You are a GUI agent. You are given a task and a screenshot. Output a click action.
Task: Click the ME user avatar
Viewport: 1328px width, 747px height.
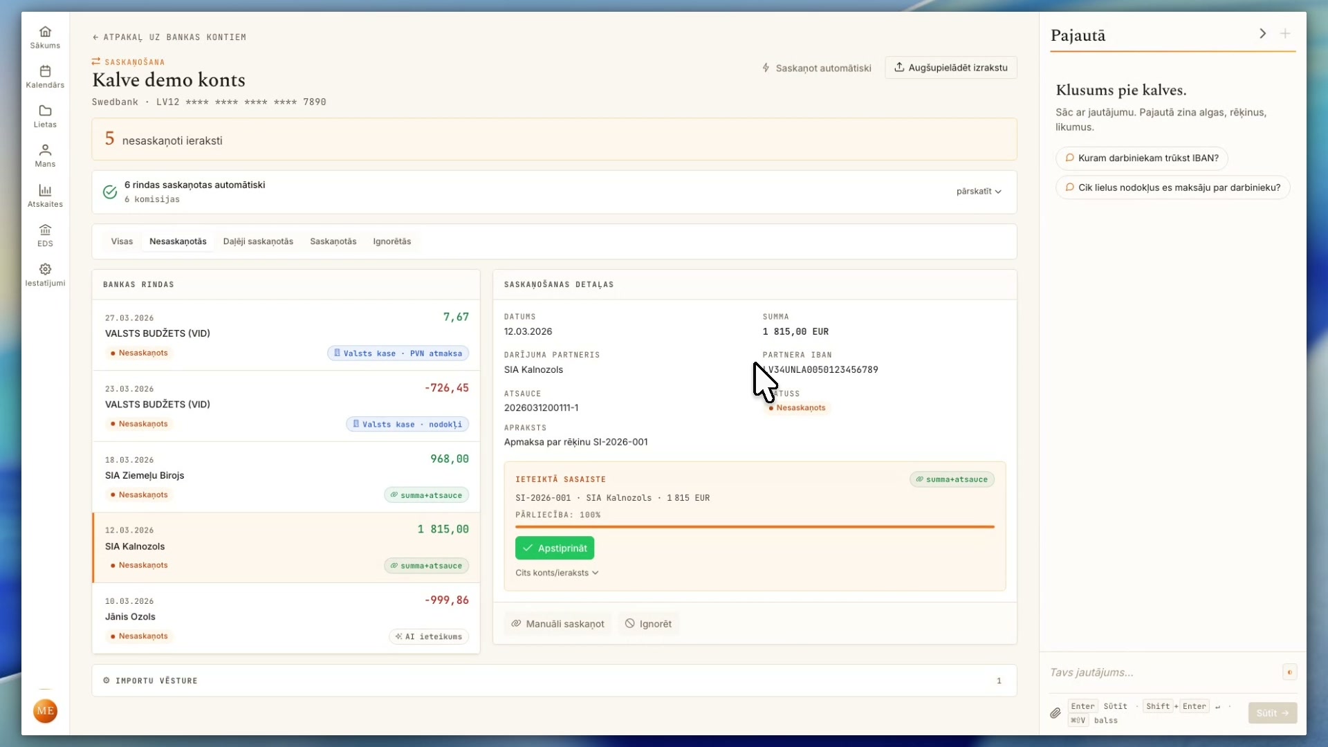[x=45, y=711]
